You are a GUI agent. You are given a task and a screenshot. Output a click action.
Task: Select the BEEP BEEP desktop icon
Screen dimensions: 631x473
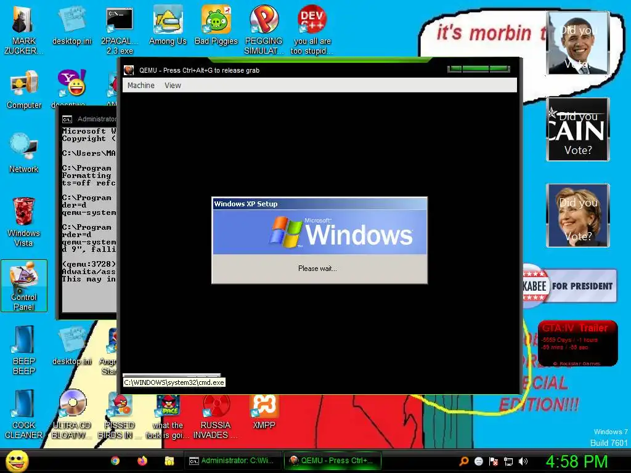click(x=24, y=350)
